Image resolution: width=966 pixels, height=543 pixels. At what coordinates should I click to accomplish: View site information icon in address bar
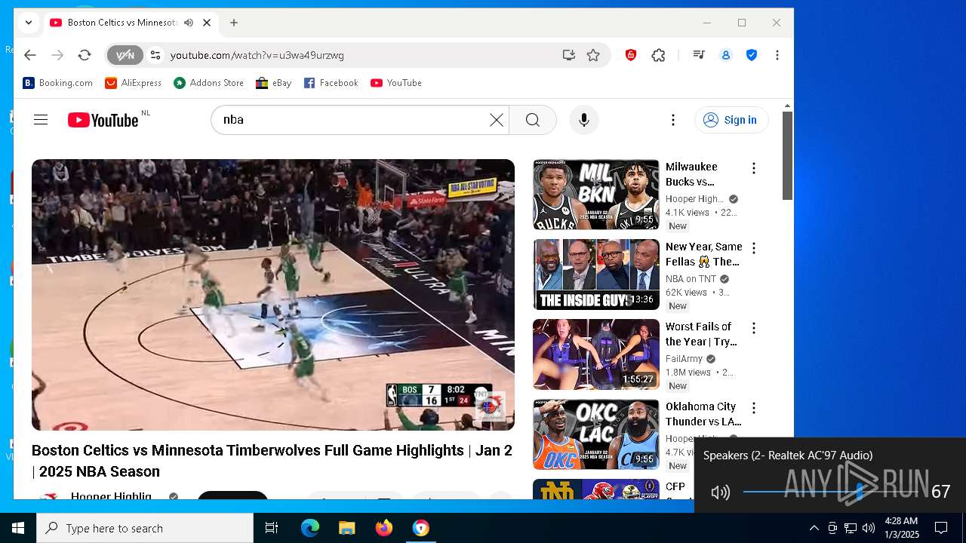(155, 55)
